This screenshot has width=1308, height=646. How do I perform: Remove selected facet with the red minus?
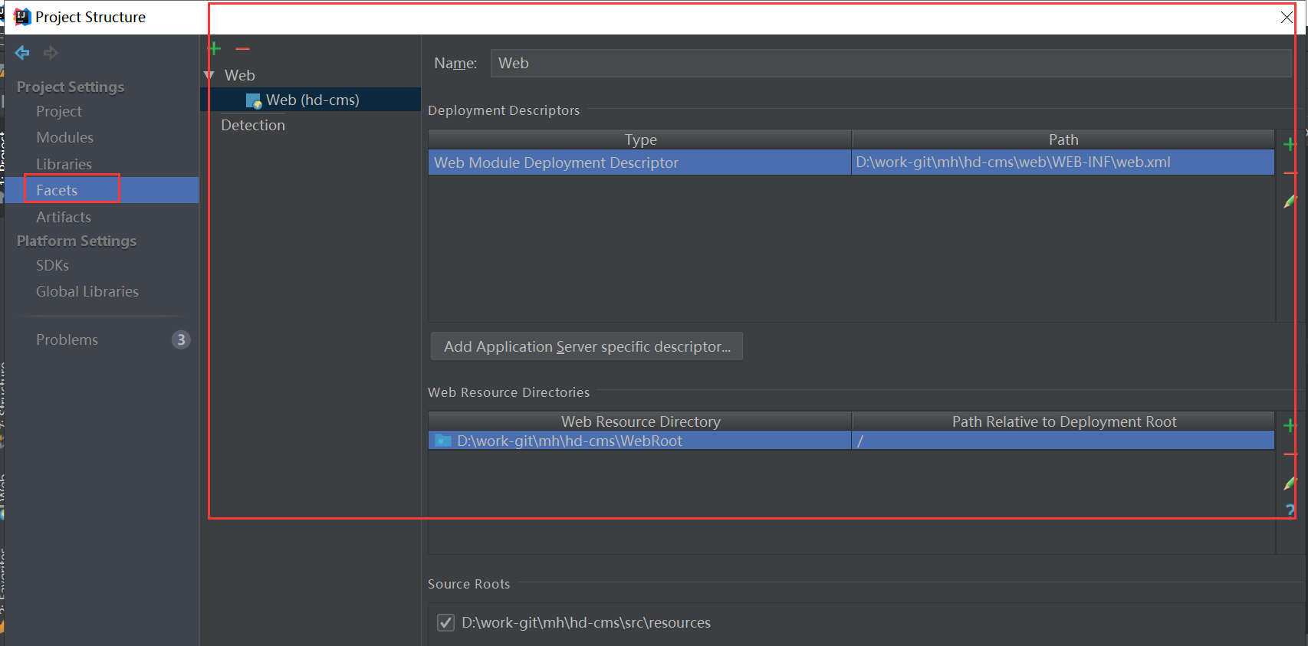coord(242,48)
